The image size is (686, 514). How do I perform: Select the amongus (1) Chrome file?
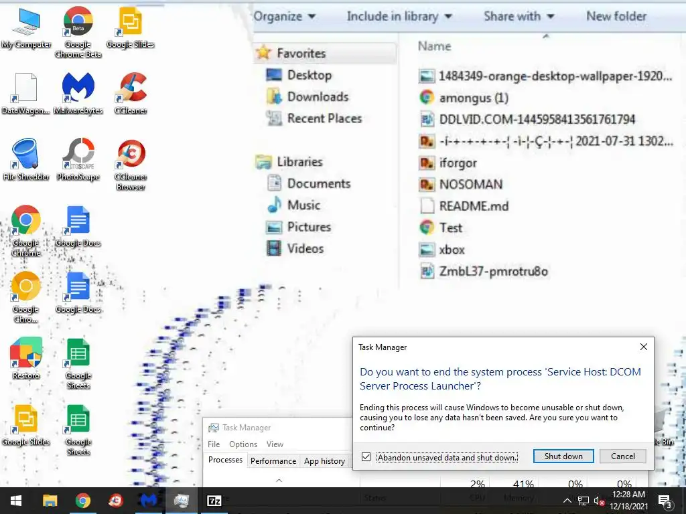pyautogui.click(x=464, y=98)
